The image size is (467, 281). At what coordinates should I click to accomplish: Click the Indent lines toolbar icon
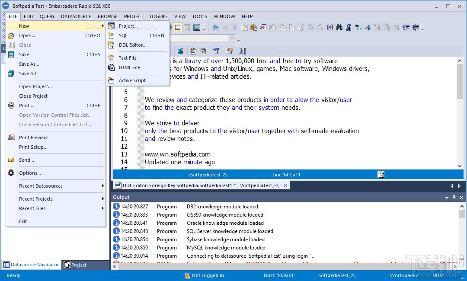406,27
